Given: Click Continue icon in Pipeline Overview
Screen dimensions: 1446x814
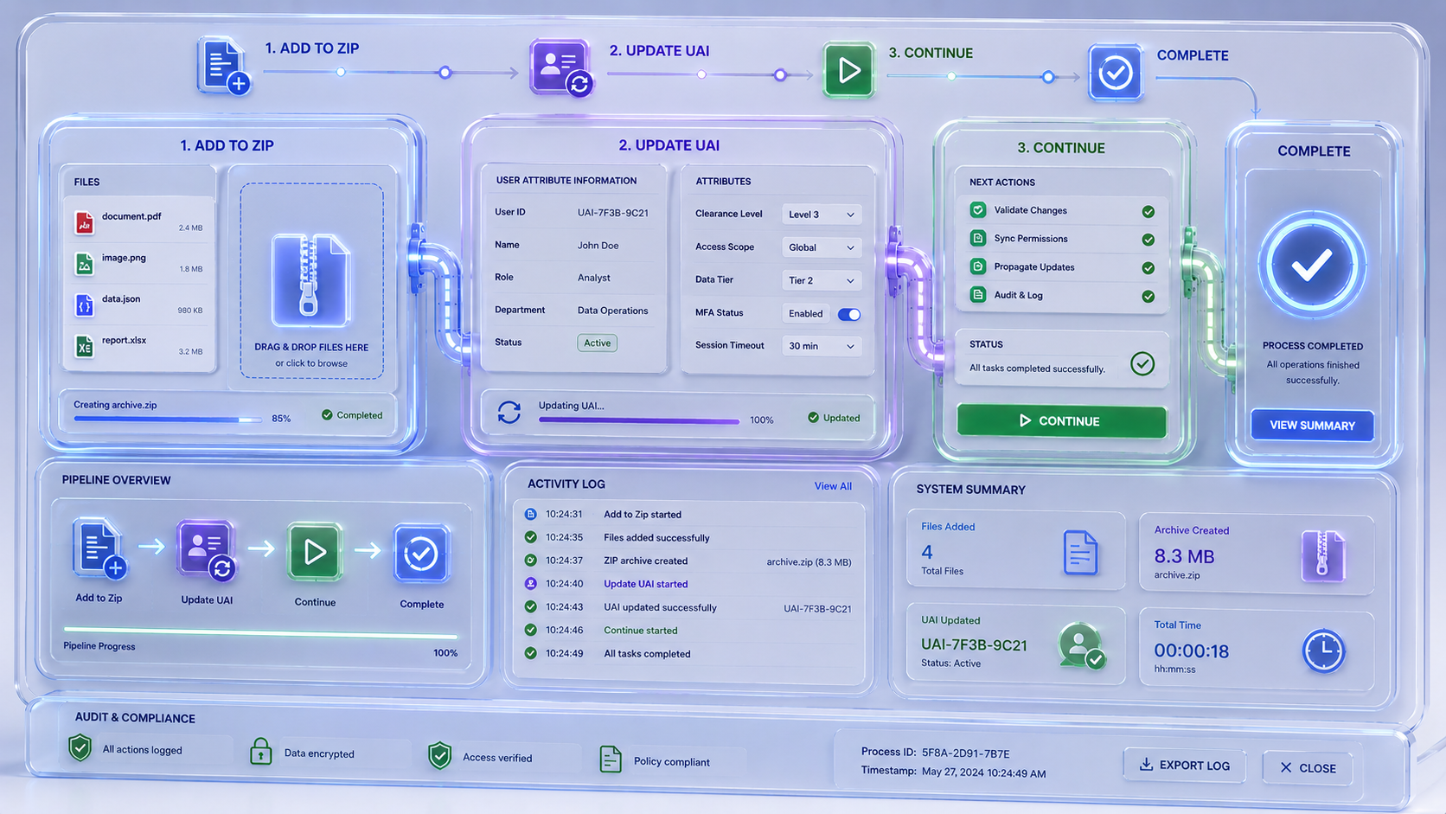Looking at the screenshot, I should (315, 552).
